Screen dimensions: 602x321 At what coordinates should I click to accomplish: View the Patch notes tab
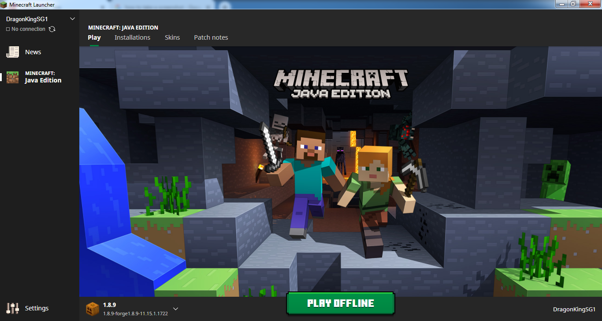(211, 37)
